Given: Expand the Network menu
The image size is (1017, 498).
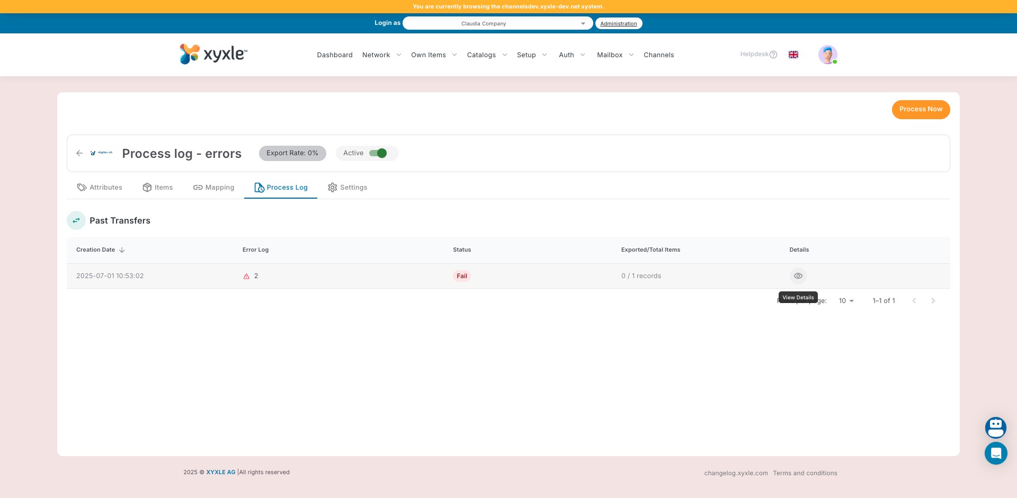Looking at the screenshot, I should coord(381,55).
